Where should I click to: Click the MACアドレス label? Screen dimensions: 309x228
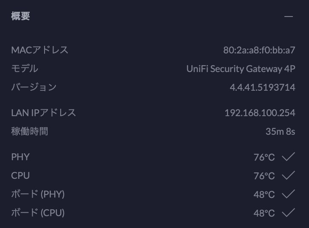40,50
